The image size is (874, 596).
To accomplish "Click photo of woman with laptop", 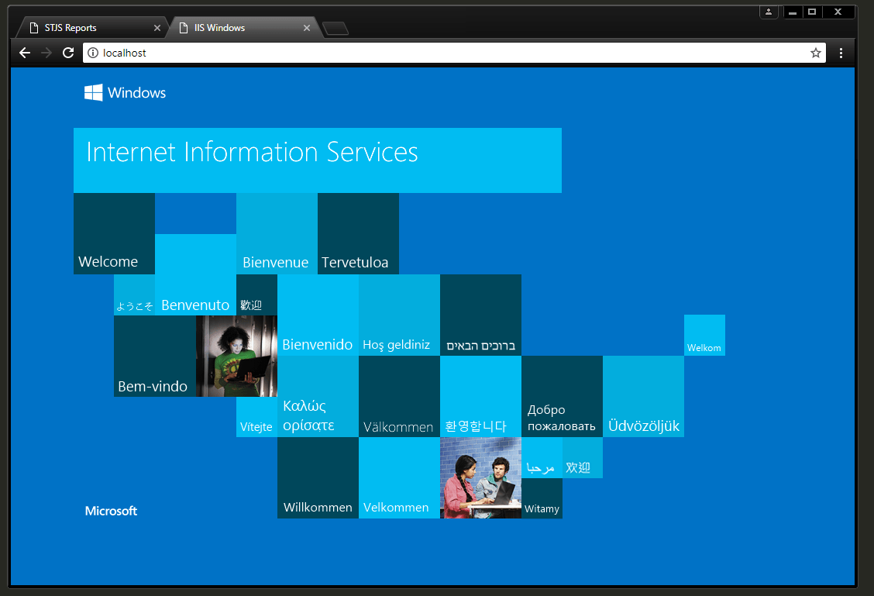I will tap(236, 357).
